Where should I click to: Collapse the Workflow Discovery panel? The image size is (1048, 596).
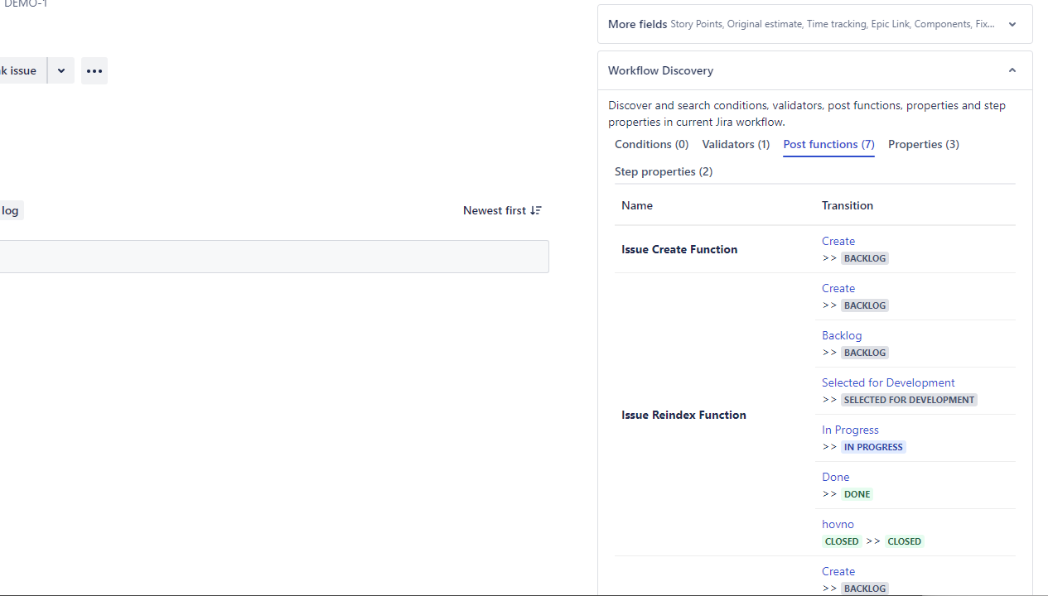[x=1012, y=70]
